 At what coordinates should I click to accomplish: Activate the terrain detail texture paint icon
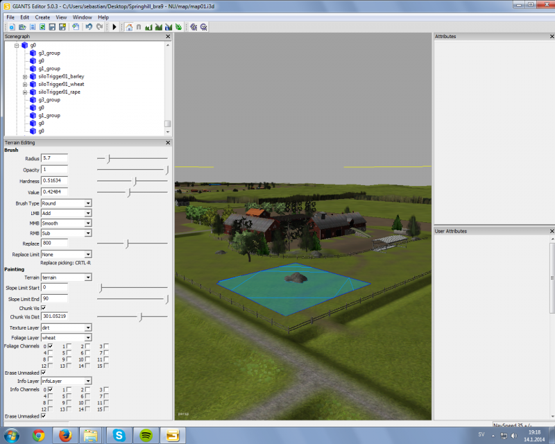(159, 27)
